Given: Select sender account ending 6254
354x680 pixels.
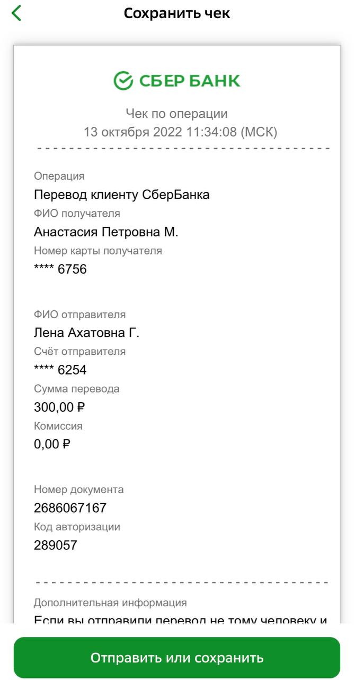Looking at the screenshot, I should click(x=60, y=370).
